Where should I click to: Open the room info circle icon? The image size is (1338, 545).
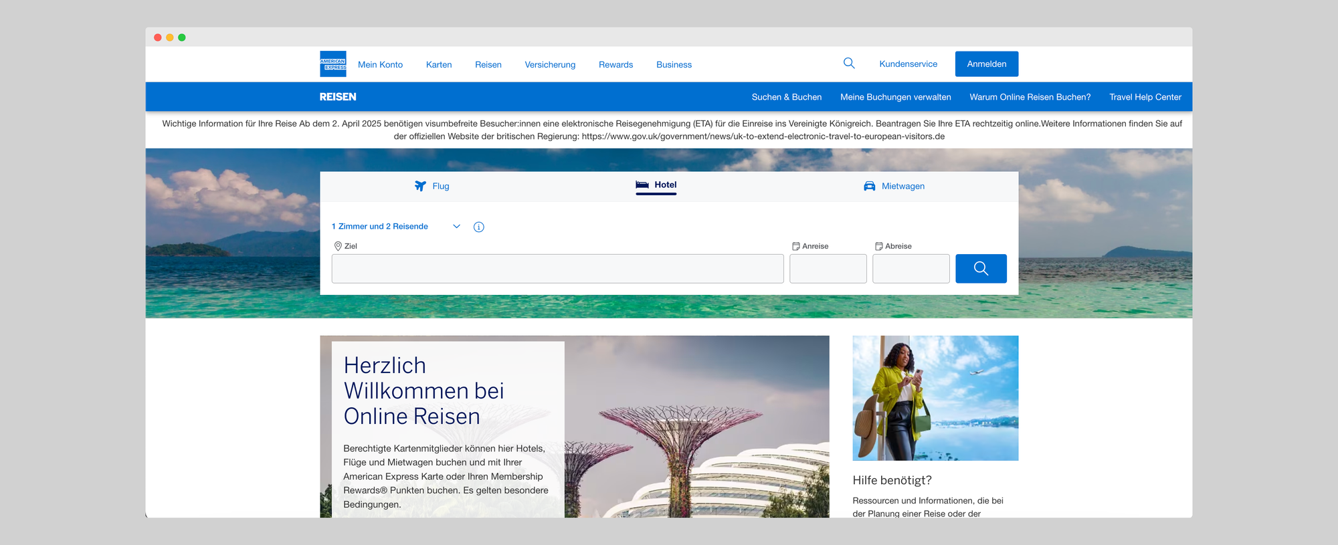(x=479, y=227)
